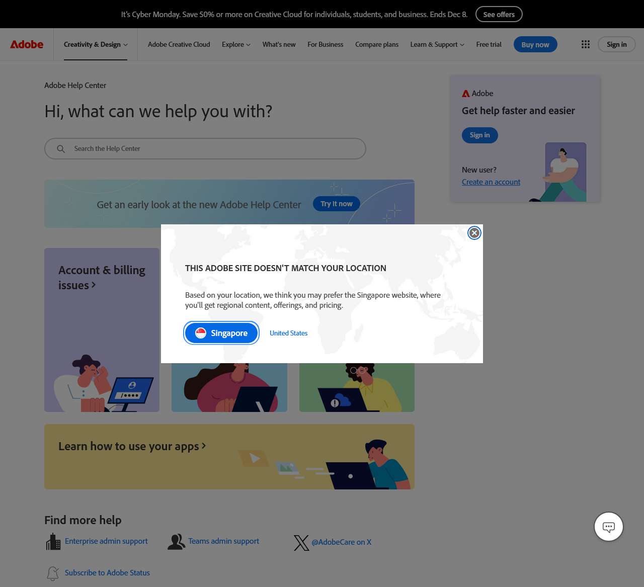The width and height of the screenshot is (644, 587).
Task: Click the search magnifier icon
Action: tap(61, 149)
